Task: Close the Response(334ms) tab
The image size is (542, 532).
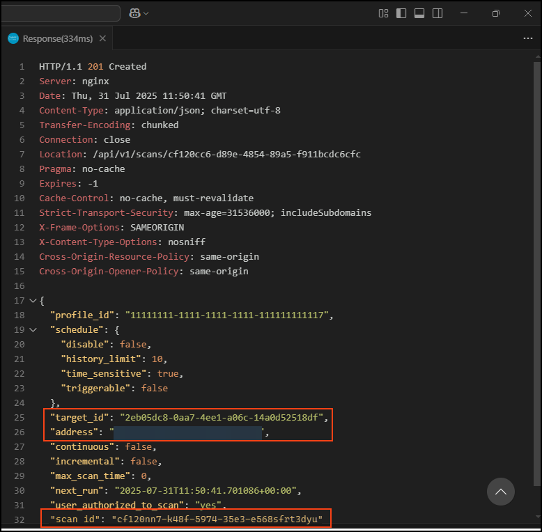Action: (x=102, y=38)
